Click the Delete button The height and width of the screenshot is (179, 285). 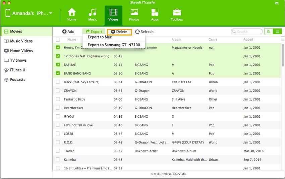tap(119, 32)
